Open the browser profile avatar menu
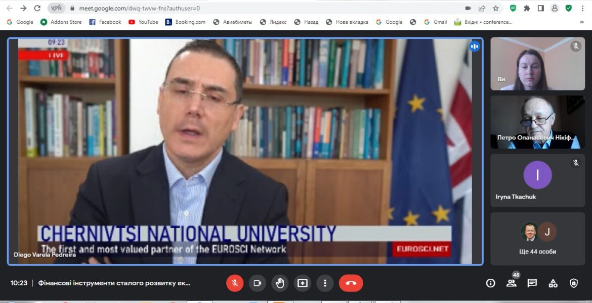Screen dimensions: 592x303 [555, 8]
